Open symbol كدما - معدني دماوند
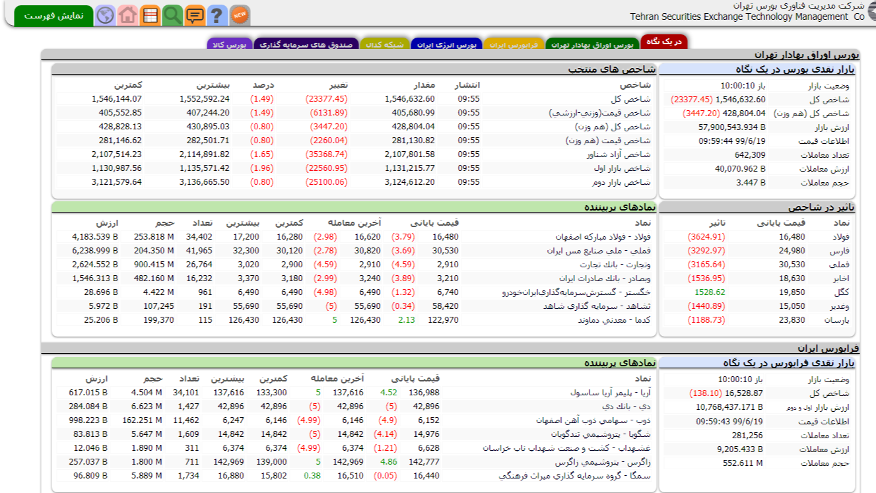This screenshot has height=493, width=876. point(615,319)
